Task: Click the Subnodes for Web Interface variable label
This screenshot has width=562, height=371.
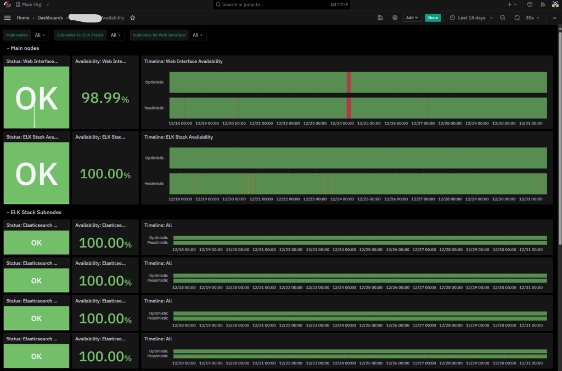Action: pyautogui.click(x=159, y=35)
